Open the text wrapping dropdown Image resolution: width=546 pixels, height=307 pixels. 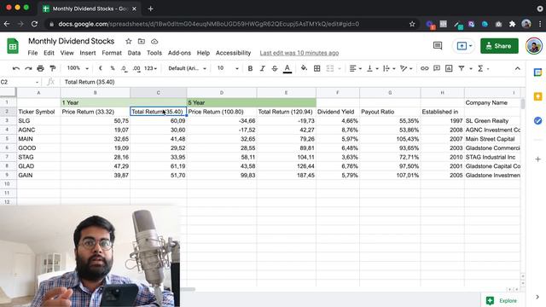click(389, 68)
